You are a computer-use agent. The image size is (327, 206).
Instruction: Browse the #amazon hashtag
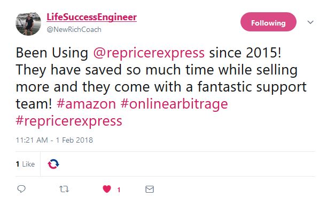86,104
